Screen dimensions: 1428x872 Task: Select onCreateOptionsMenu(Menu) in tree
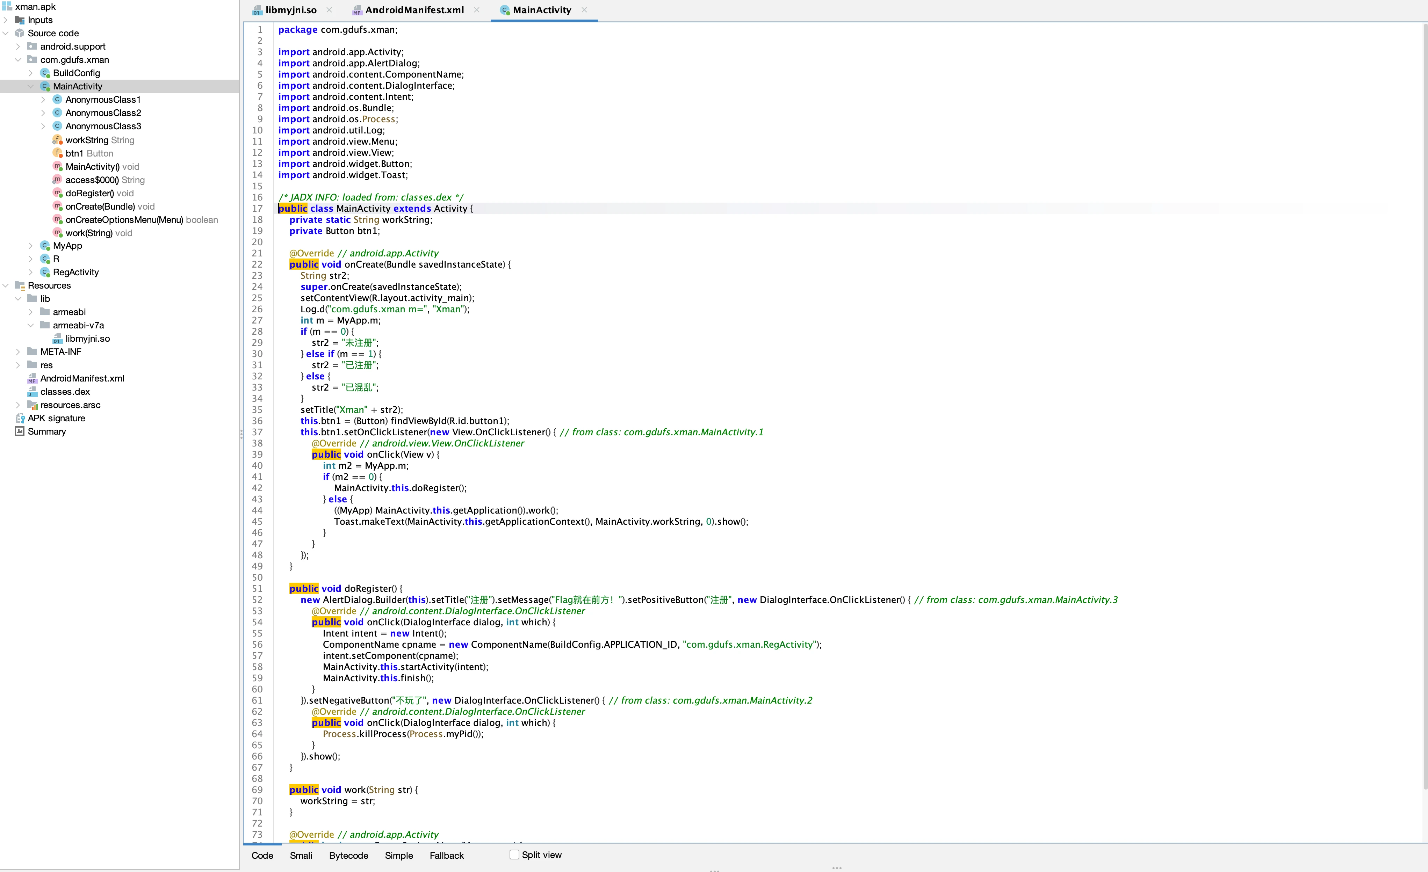click(x=142, y=220)
